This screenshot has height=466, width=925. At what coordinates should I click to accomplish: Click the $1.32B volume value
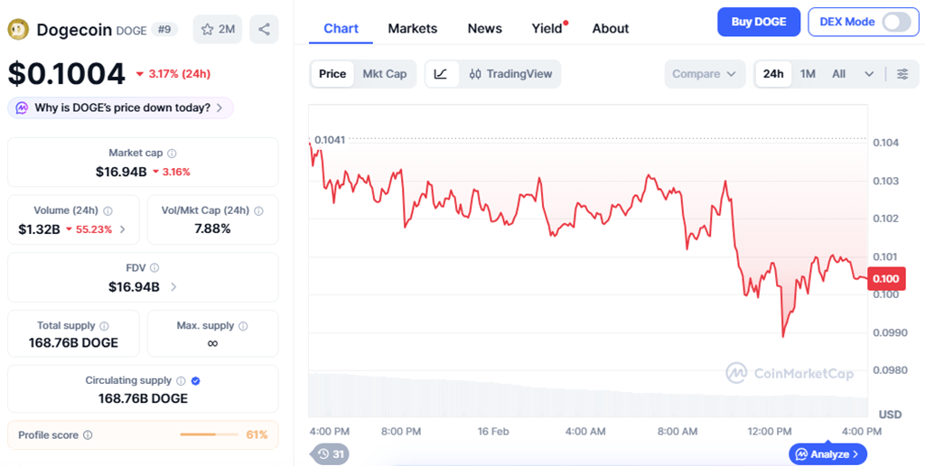point(39,229)
